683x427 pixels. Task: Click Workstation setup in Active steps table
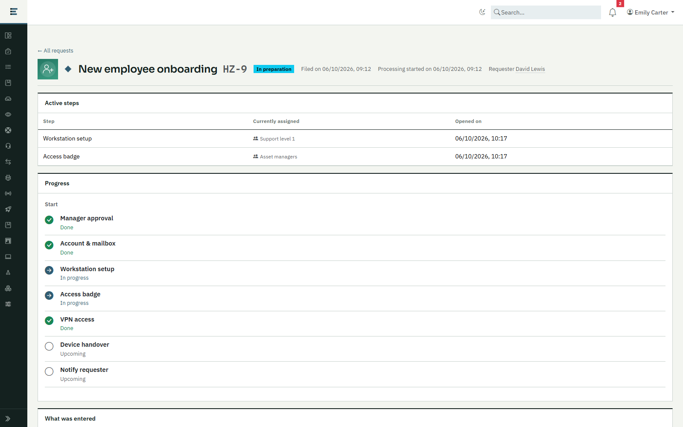click(x=67, y=138)
